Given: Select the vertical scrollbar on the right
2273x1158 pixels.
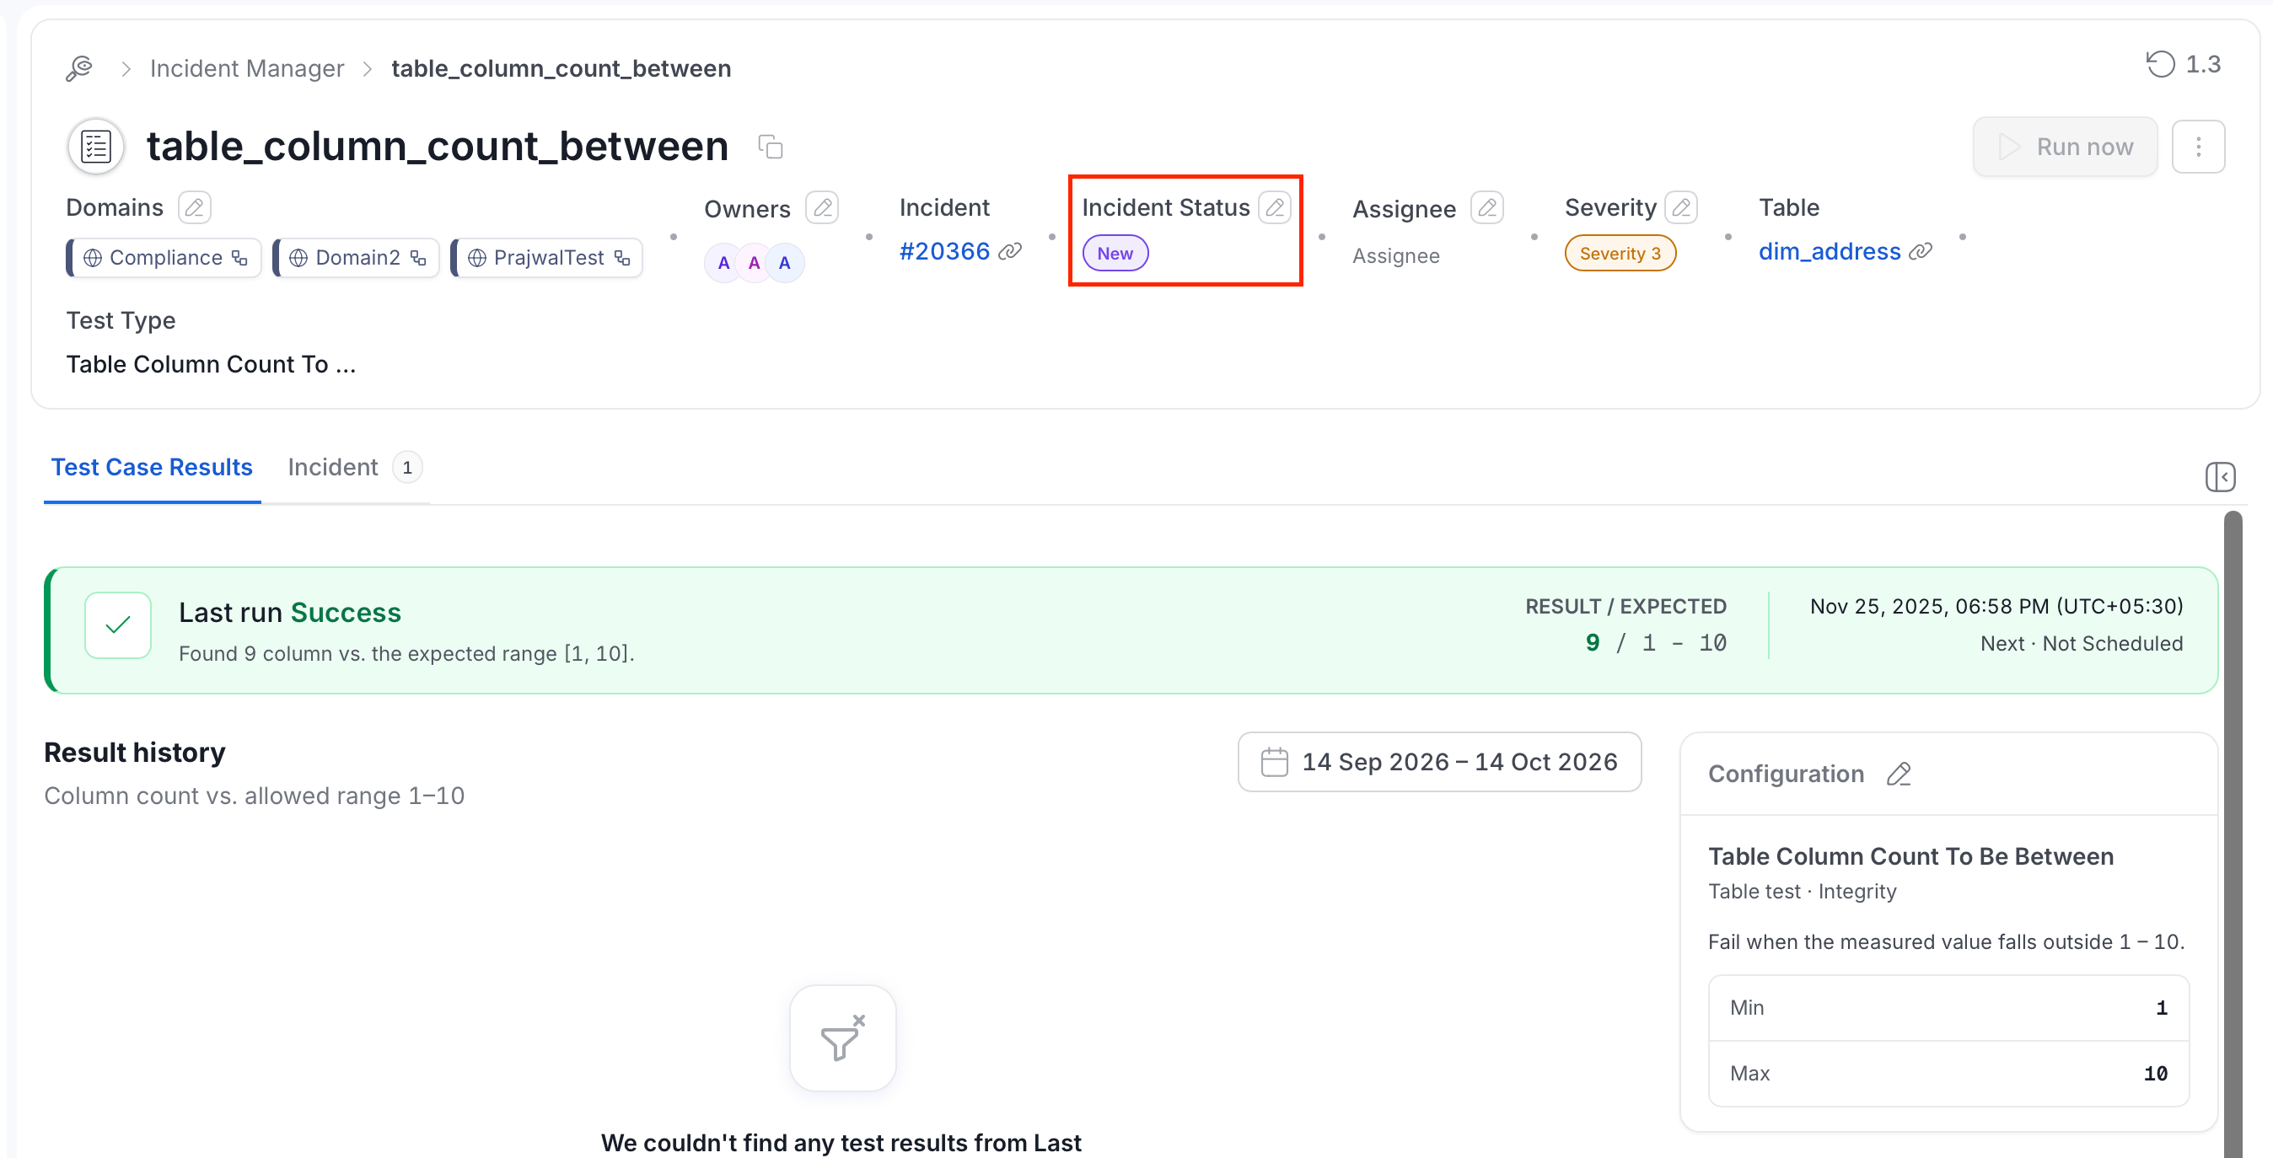Looking at the screenshot, I should [x=2233, y=834].
